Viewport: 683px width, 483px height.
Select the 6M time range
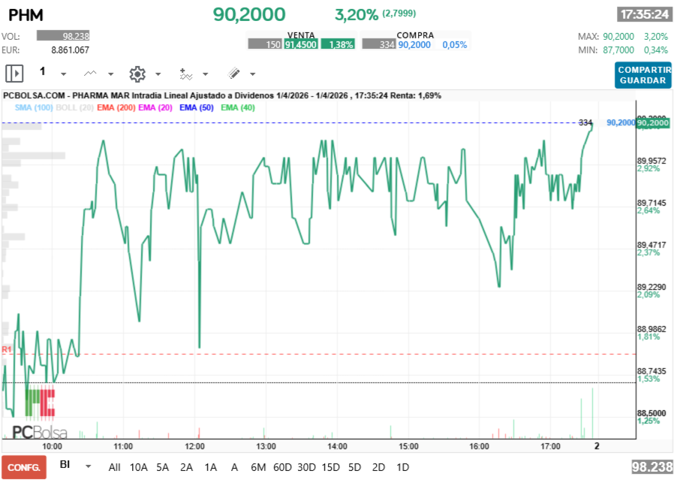click(x=258, y=467)
